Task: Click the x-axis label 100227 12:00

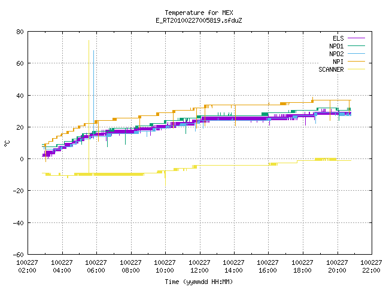Action: point(199,267)
